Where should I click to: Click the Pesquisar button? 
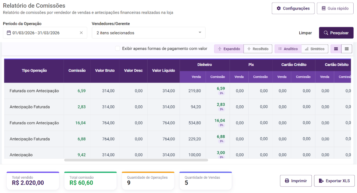click(x=336, y=33)
